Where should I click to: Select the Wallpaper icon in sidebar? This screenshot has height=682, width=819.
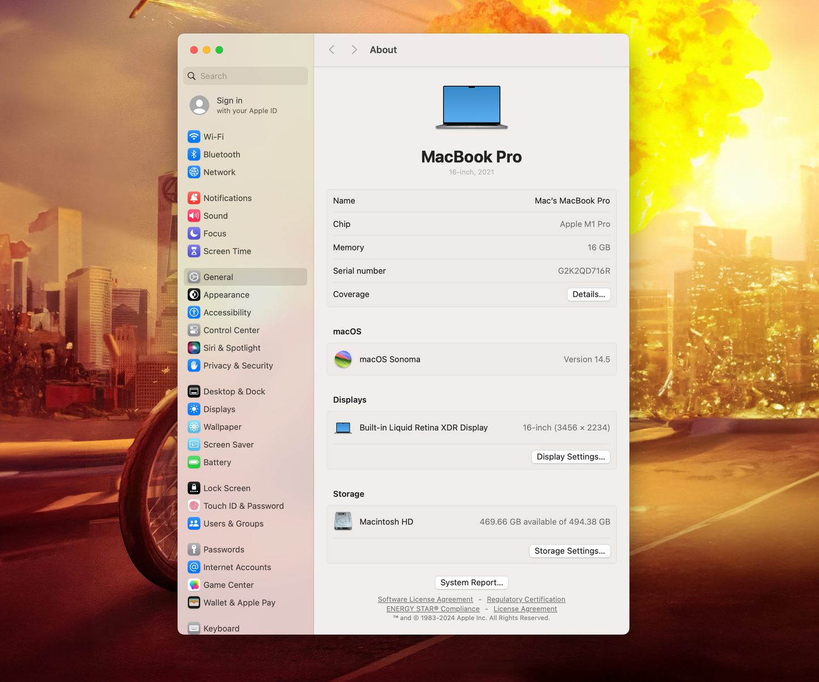(x=194, y=426)
